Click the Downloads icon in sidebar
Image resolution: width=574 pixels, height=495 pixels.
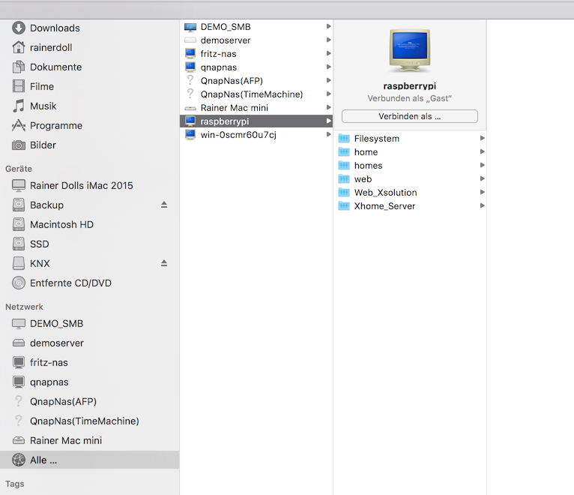[19, 28]
